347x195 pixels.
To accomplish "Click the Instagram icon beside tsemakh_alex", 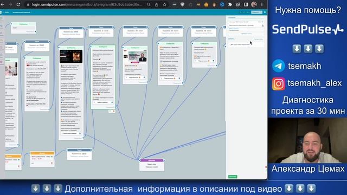I will pos(279,83).
